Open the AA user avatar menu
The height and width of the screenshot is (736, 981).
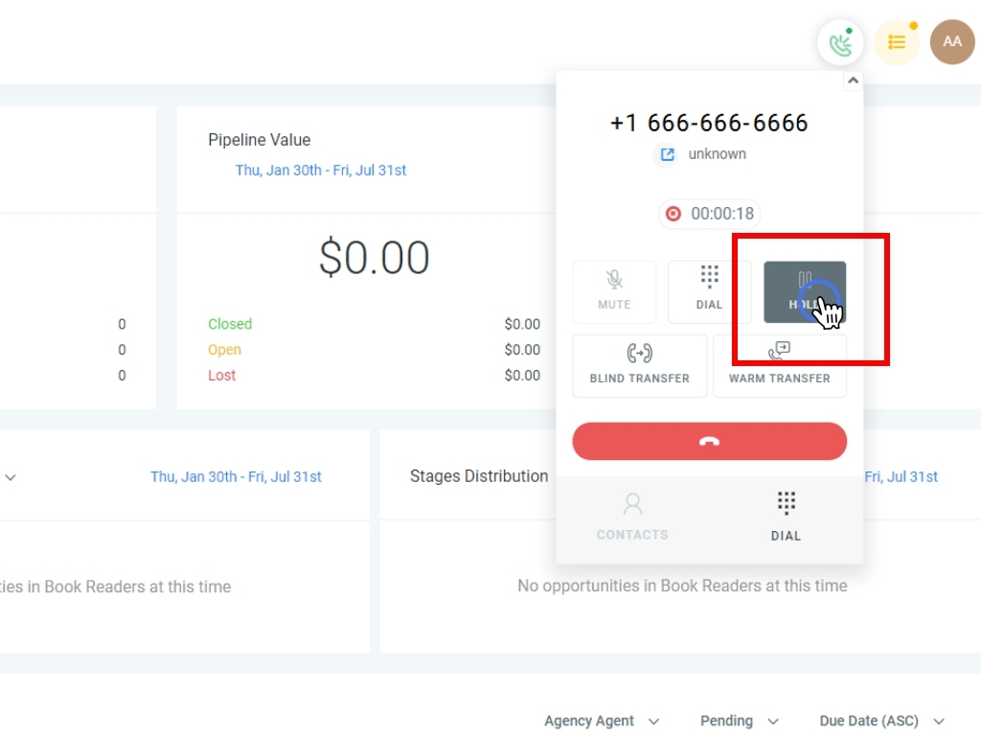(952, 42)
